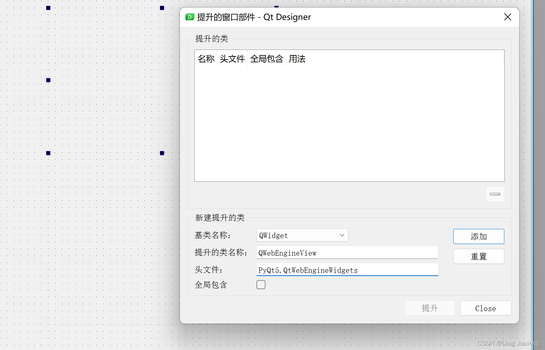Open the 基类名称 QWidget dropdown
Viewport: 545px width, 350px height.
pos(302,235)
